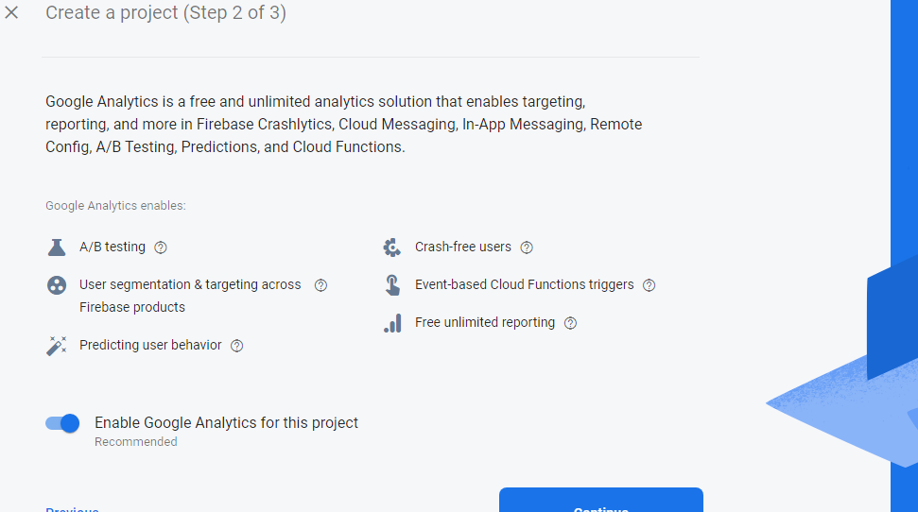Click the 'Create a project (Step 2 of 3)' title

tap(165, 12)
